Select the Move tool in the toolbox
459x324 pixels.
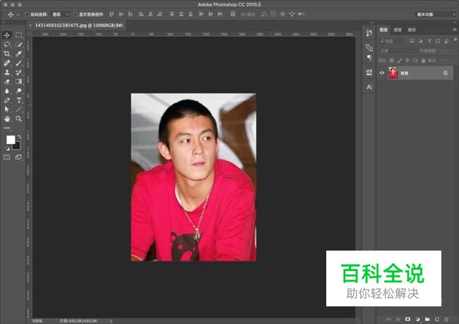(x=7, y=35)
